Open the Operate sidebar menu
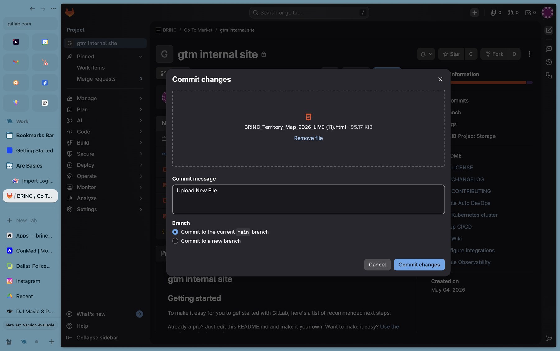560x351 pixels. coord(105,176)
